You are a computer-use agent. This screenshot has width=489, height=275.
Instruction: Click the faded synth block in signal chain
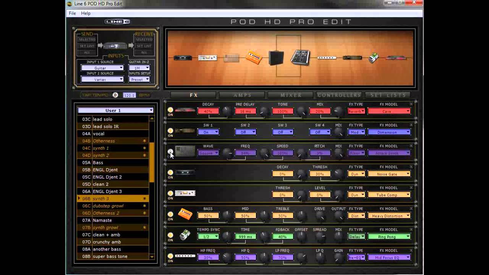pyautogui.click(x=231, y=58)
